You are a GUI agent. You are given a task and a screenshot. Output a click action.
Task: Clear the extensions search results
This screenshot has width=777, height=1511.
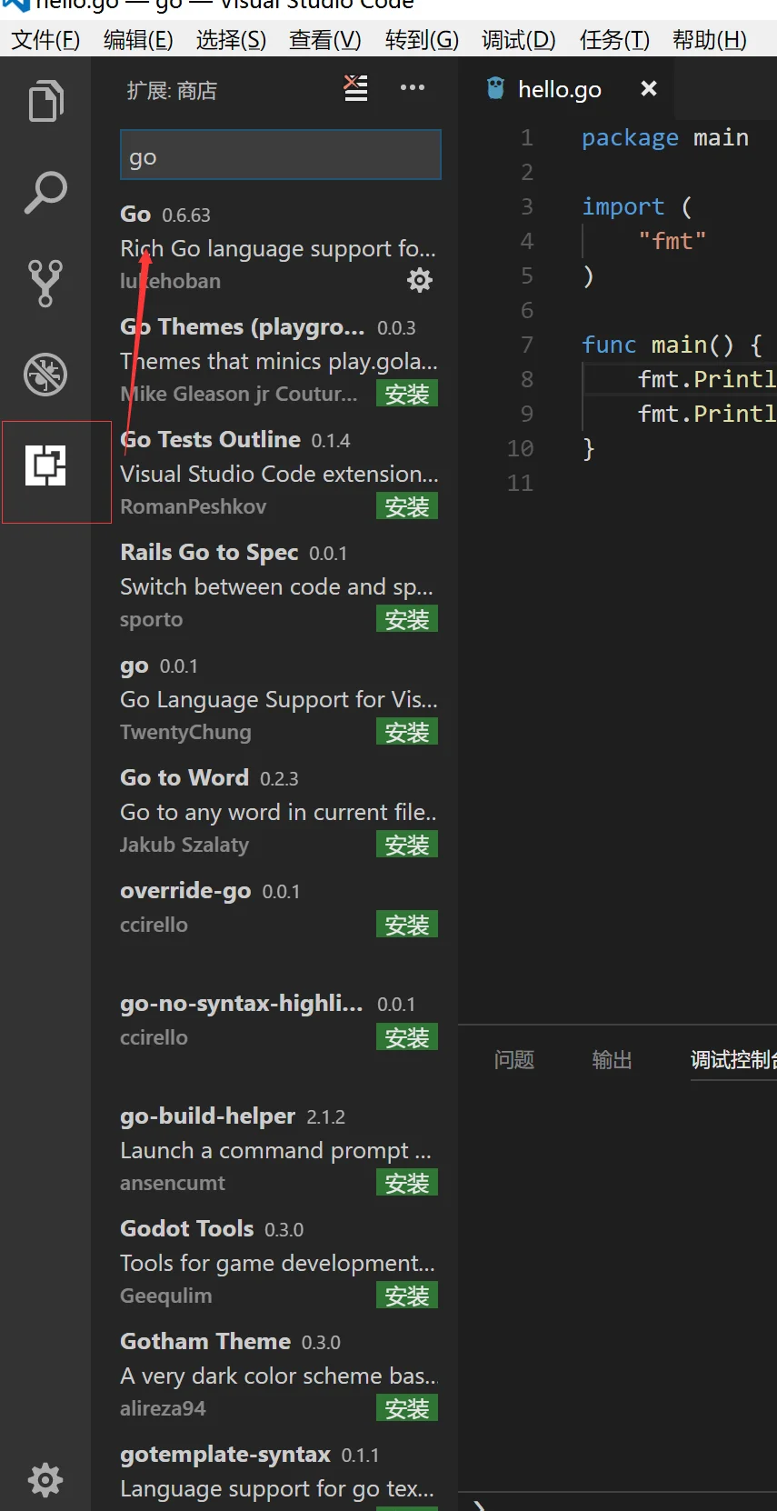[x=355, y=88]
